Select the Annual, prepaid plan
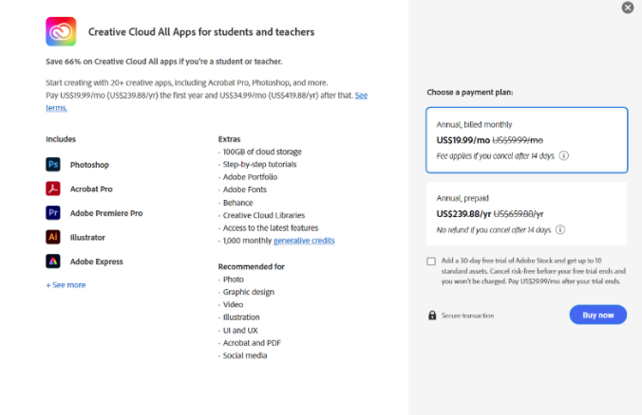The width and height of the screenshot is (642, 415). point(526,213)
